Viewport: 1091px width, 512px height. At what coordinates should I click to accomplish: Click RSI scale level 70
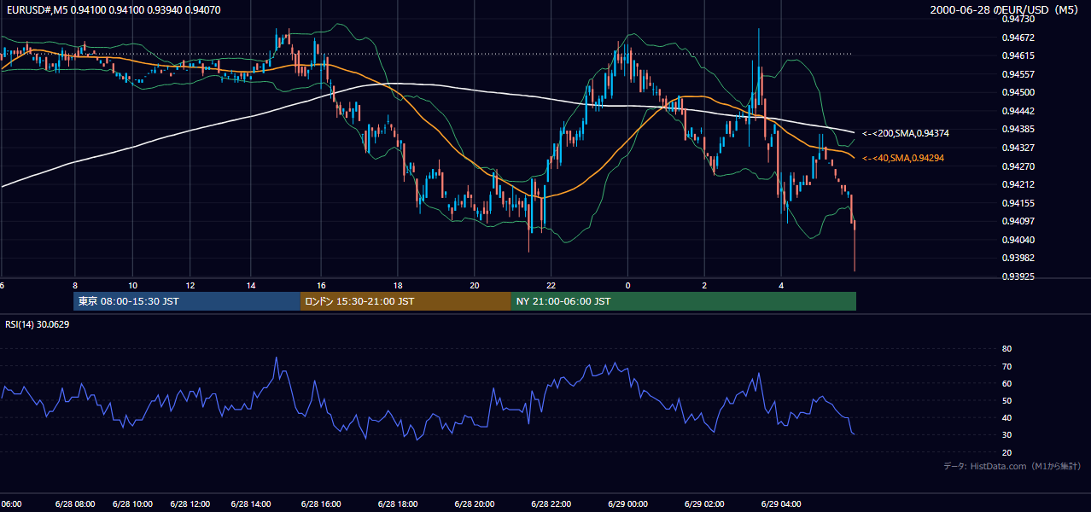pyautogui.click(x=1006, y=367)
